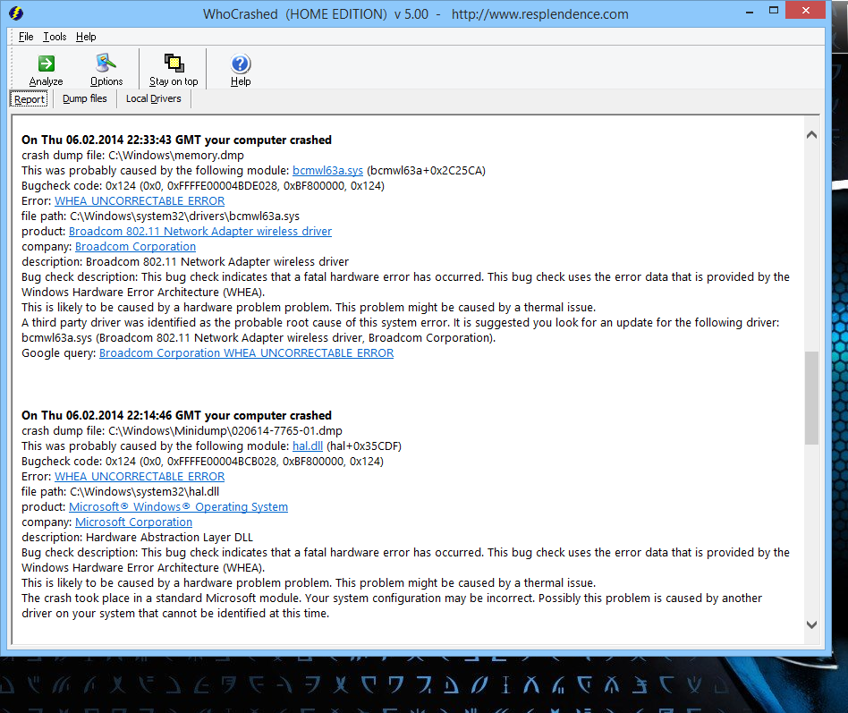
Task: Click text 'crash dump file: C:\Windows\memory.dmp'
Action: [x=132, y=156]
